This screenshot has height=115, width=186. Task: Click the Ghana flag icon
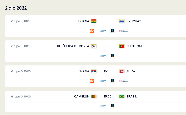tap(94, 21)
